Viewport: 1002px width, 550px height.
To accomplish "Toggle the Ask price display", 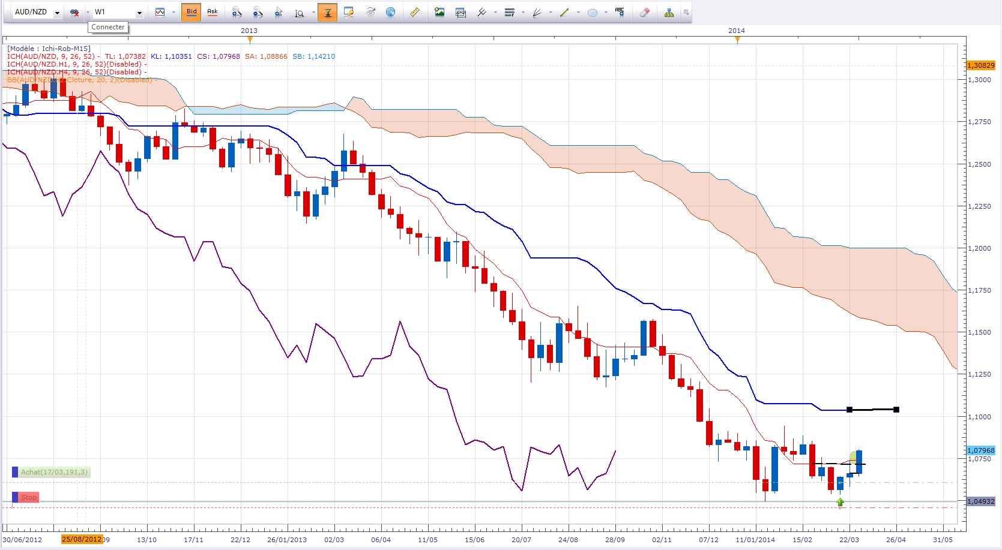I will coord(212,12).
